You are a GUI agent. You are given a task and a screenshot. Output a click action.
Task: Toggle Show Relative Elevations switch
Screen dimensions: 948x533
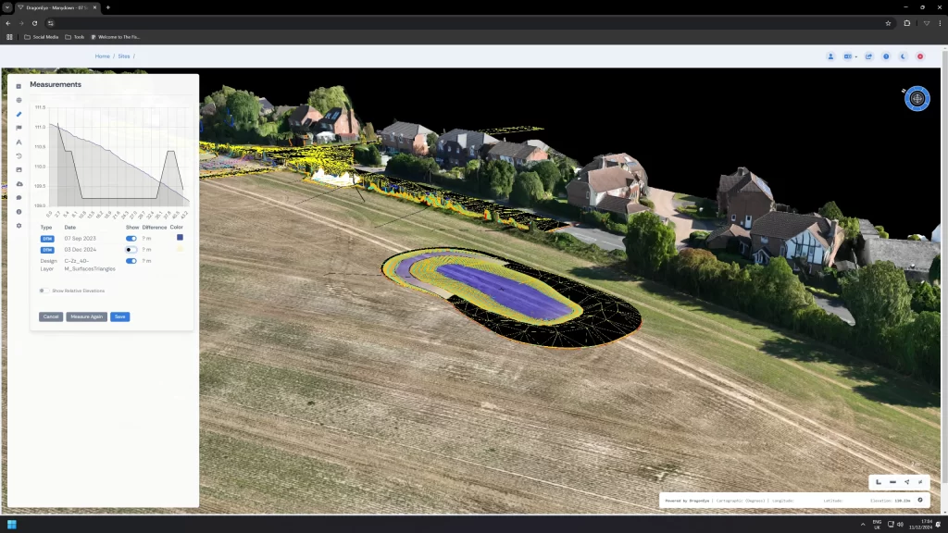[x=44, y=291]
